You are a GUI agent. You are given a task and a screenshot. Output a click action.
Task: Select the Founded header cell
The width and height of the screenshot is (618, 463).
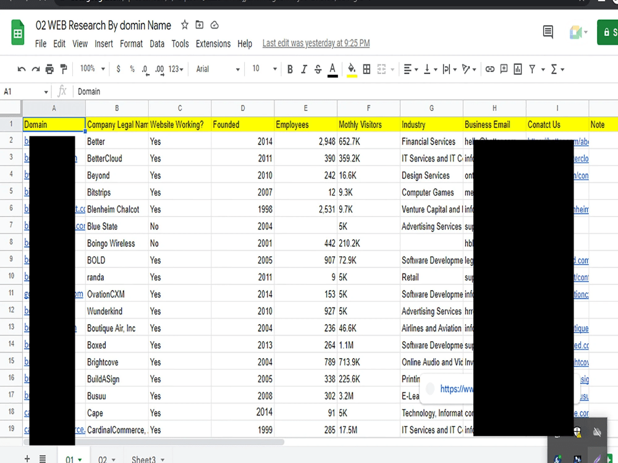[243, 125]
